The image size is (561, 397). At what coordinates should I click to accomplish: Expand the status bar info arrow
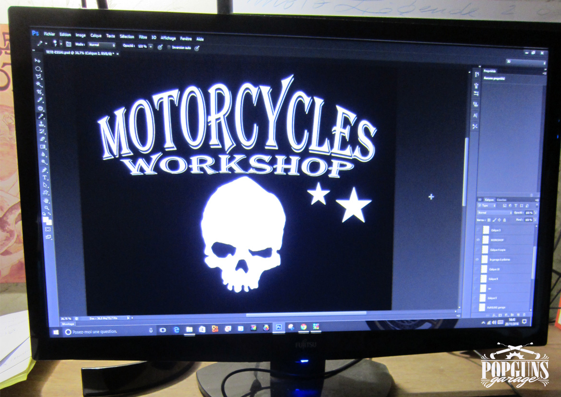tap(128, 318)
